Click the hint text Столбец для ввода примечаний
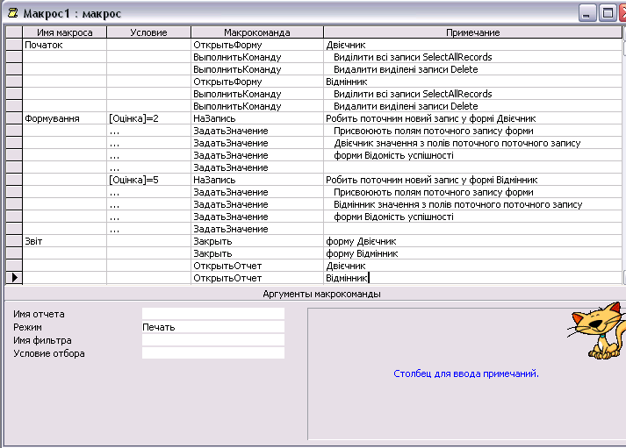This screenshot has width=626, height=448. pyautogui.click(x=466, y=373)
